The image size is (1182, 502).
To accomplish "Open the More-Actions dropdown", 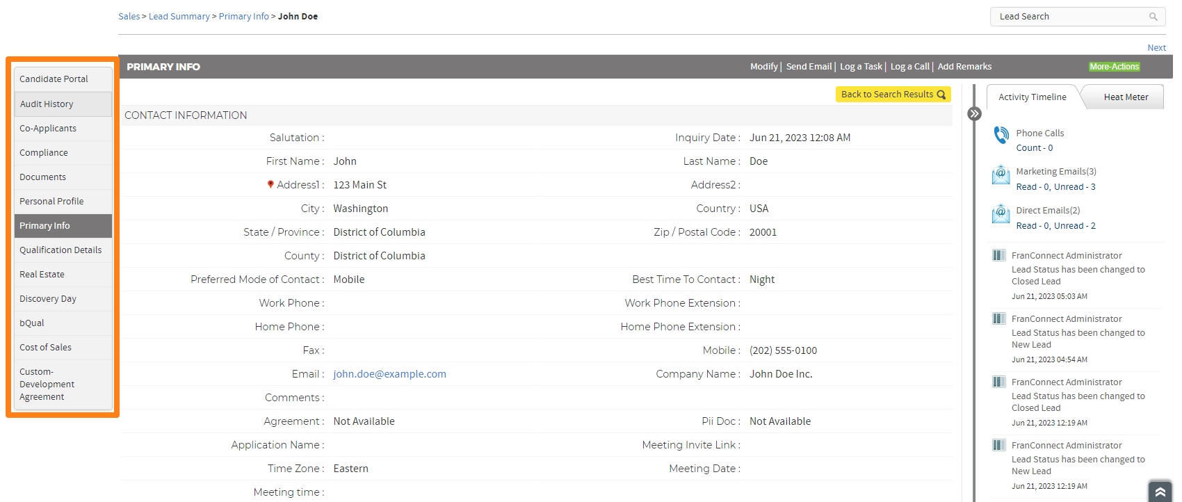I will coord(1114,67).
